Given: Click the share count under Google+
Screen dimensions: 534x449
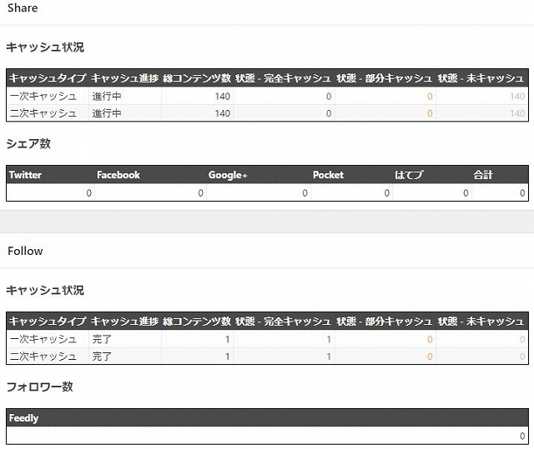Looking at the screenshot, I should point(305,193).
